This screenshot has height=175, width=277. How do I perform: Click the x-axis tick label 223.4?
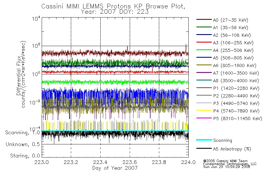(100, 162)
